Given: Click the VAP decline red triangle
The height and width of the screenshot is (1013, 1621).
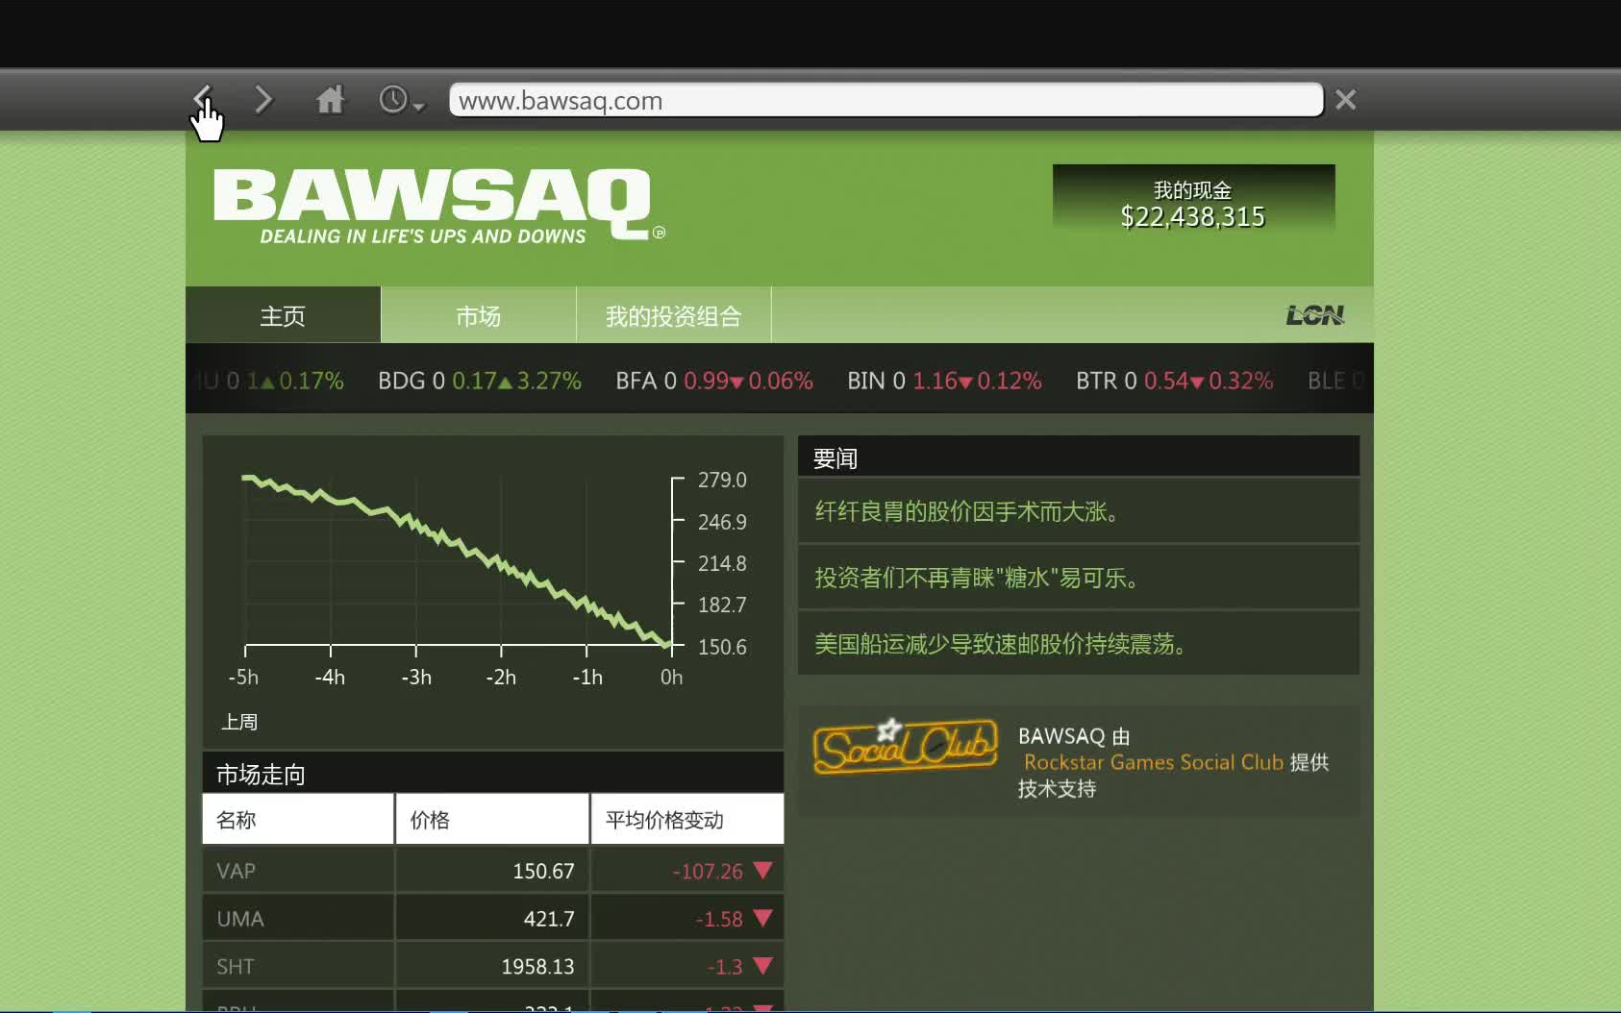Looking at the screenshot, I should click(761, 871).
